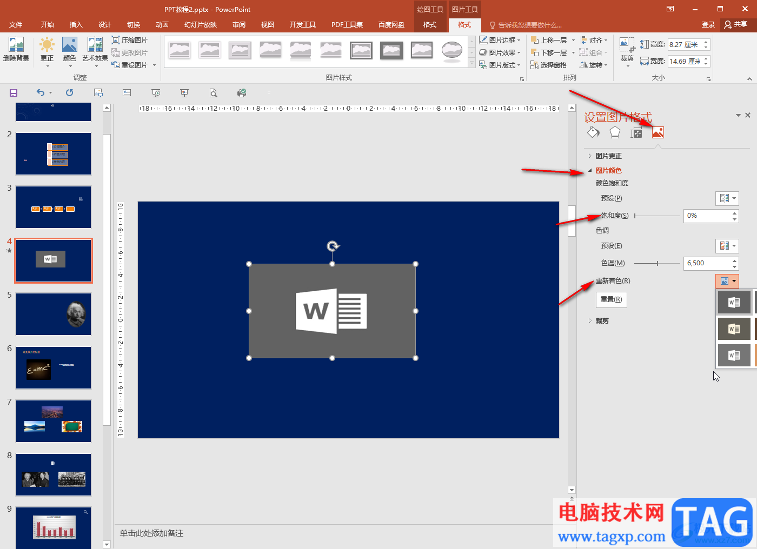Screen dimensions: 757x549
Task: Click the Reset (重置) button
Action: pos(612,299)
